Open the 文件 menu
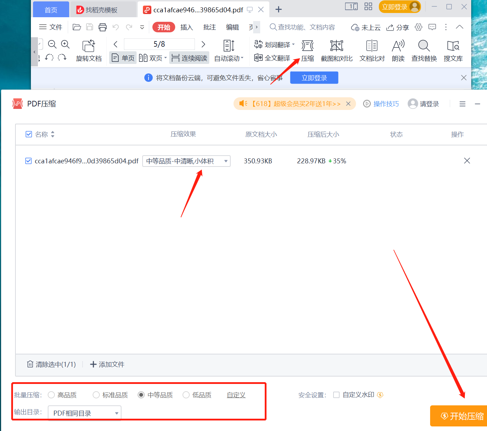The height and width of the screenshot is (431, 487). 51,27
